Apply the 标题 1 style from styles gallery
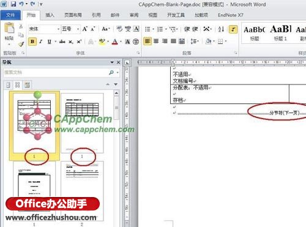 pyautogui.click(x=280, y=34)
